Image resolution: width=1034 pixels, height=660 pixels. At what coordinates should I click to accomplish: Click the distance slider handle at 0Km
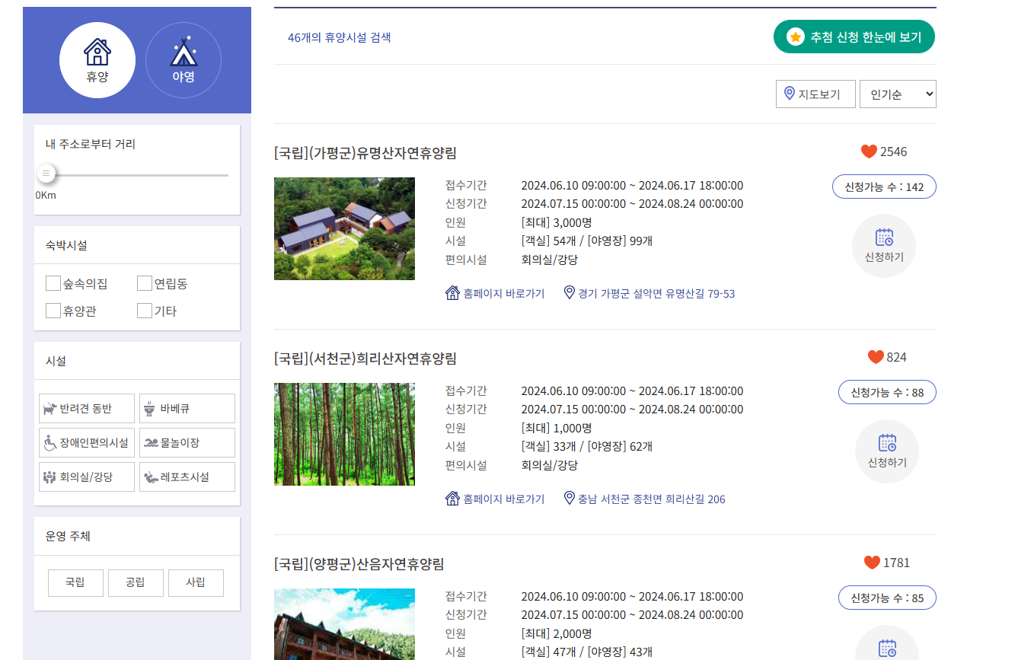tap(46, 174)
